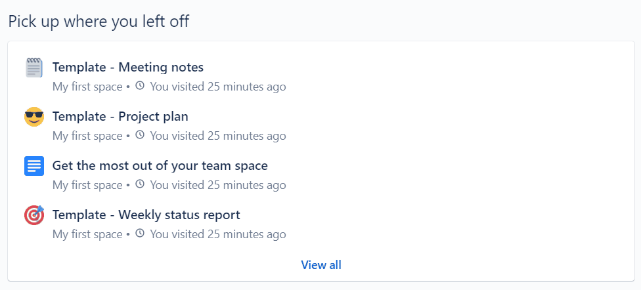The image size is (641, 290).
Task: Click the clock icon under Weekly status report
Action: [x=140, y=233]
